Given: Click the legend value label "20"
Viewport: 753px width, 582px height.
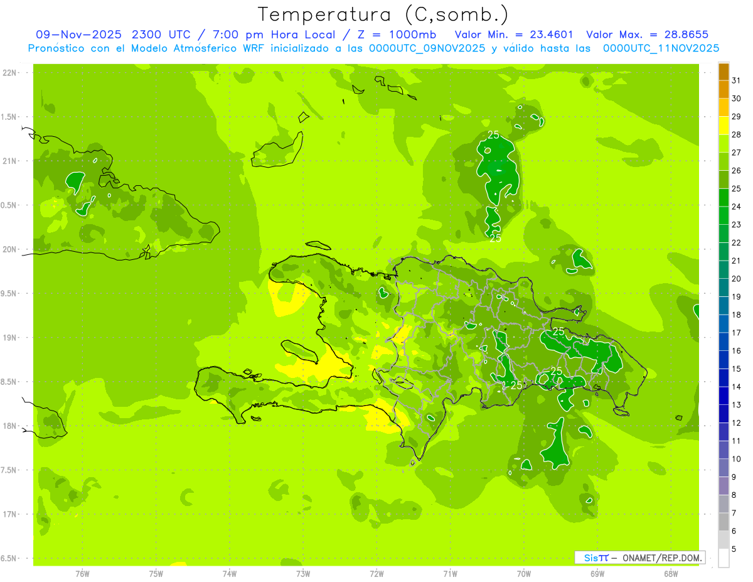Looking at the screenshot, I should coord(737,279).
